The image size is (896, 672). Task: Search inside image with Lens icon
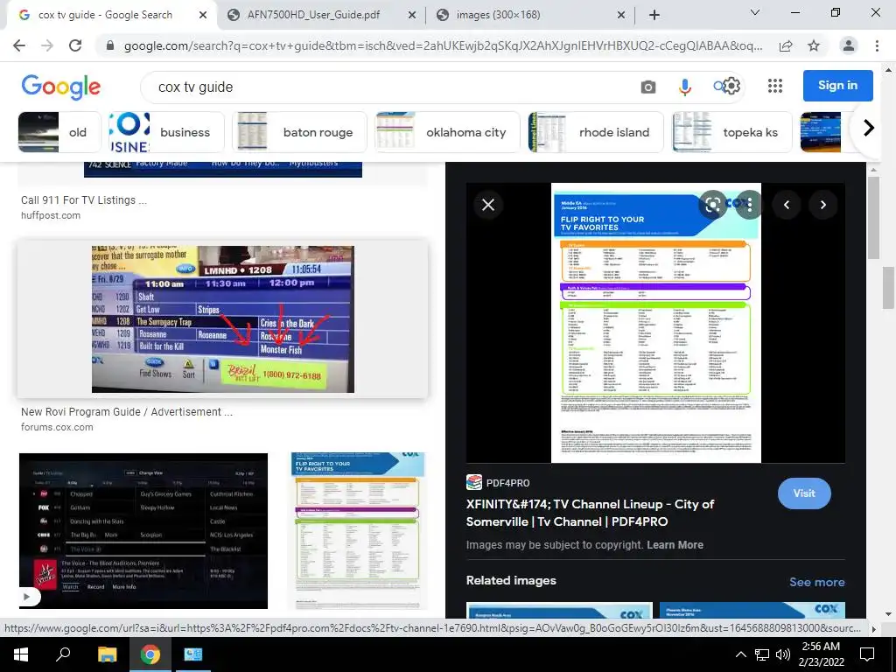pos(712,205)
